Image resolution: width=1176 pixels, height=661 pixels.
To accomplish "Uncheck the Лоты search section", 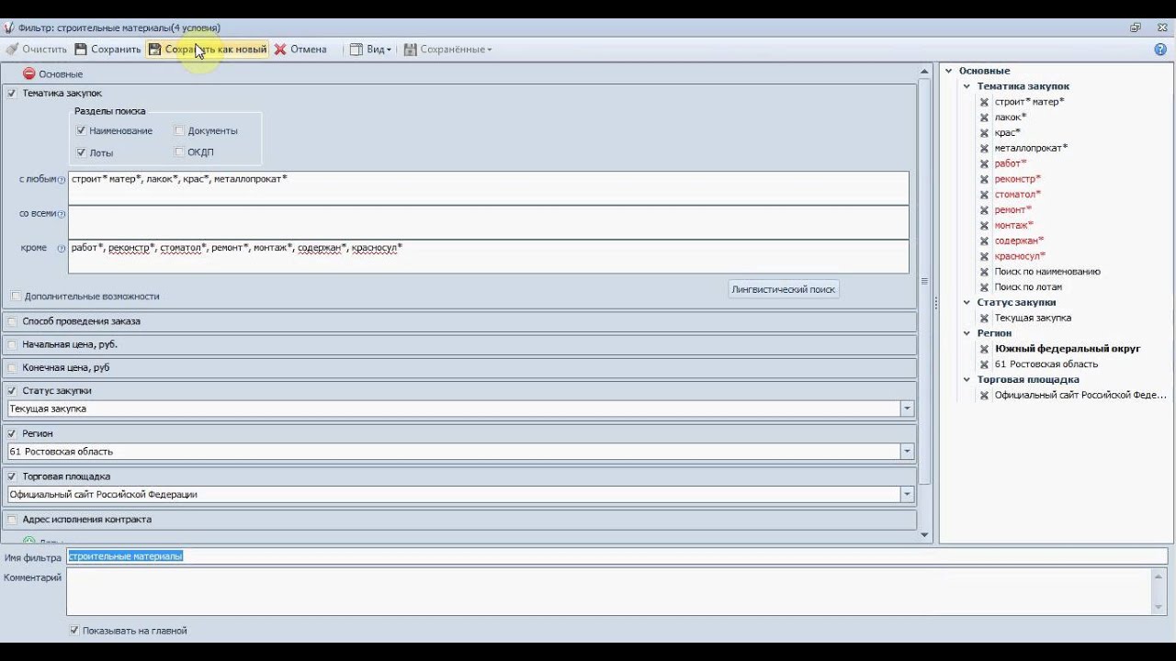I will pyautogui.click(x=82, y=152).
